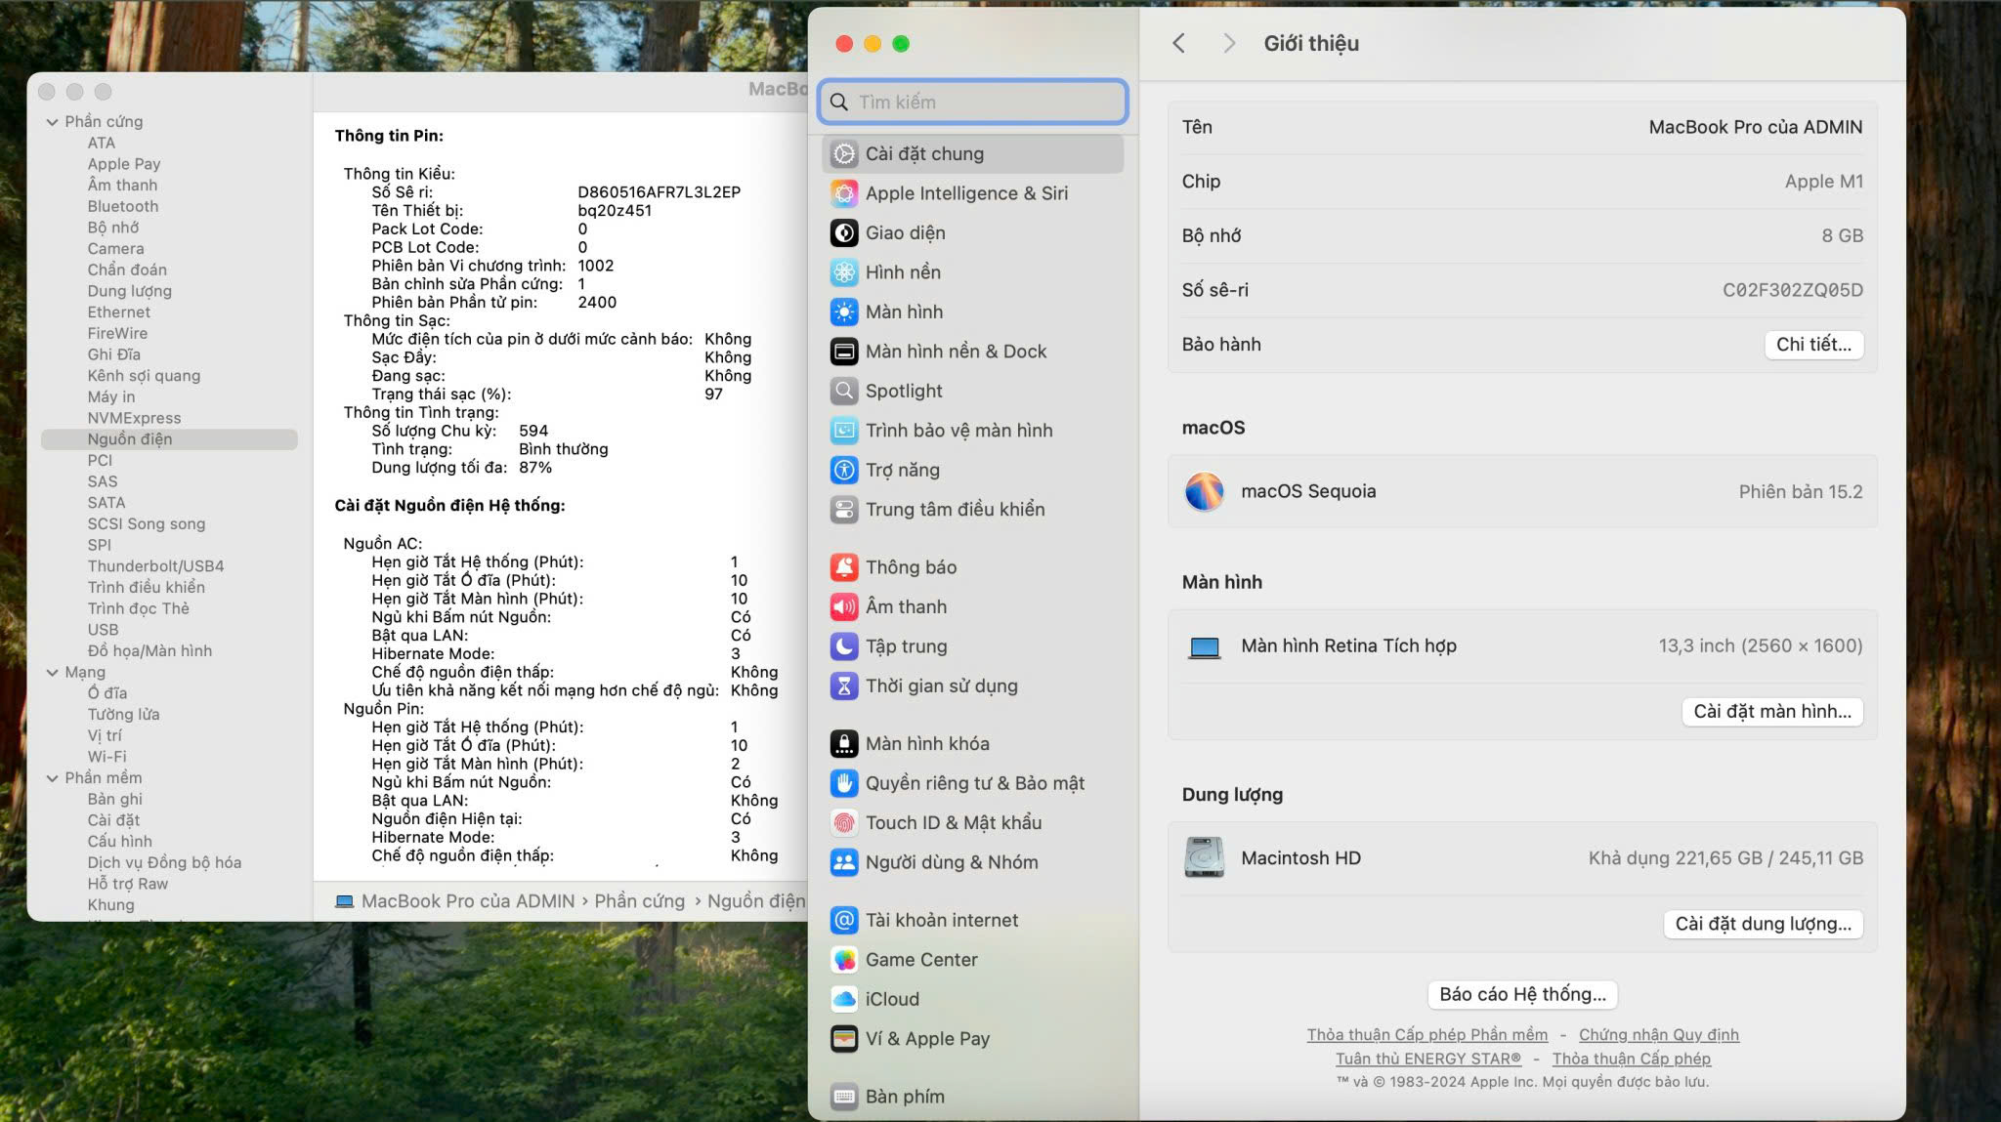The height and width of the screenshot is (1122, 2001).
Task: Click the Retina display laptop icon
Action: 1205,646
